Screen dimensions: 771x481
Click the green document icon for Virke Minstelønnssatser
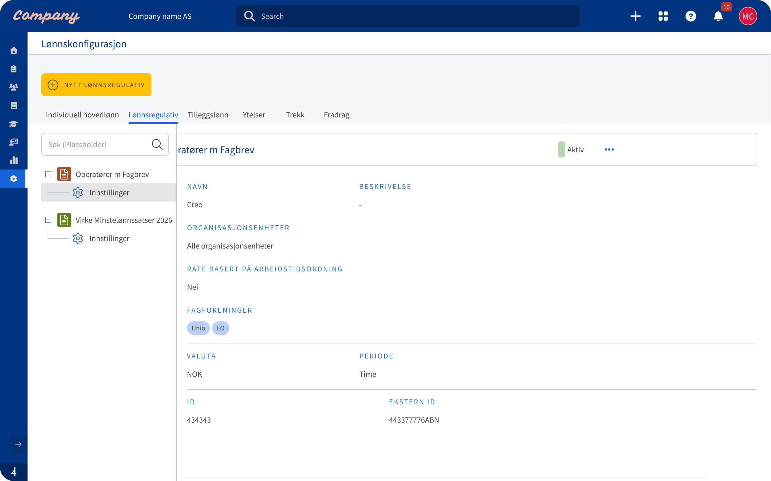tap(64, 220)
